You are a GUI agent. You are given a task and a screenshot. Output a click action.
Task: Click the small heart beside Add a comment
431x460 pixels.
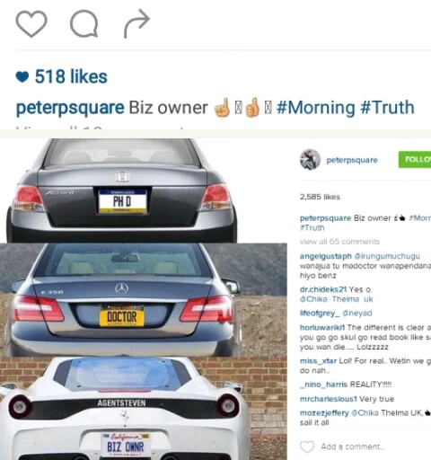(x=307, y=447)
